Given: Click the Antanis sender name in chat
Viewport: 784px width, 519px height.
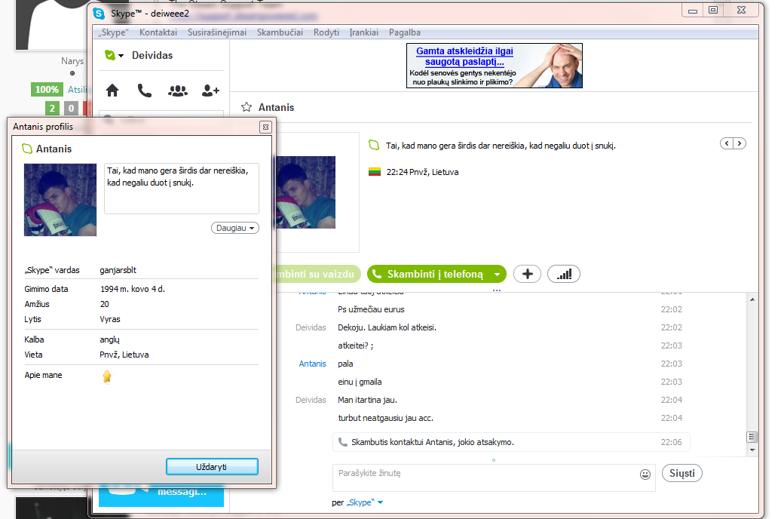Looking at the screenshot, I should coord(312,364).
